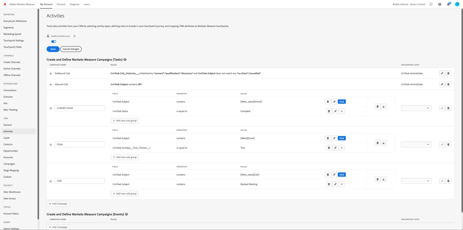This screenshot has height=230, width=463.
Task: Open touchpoint date dropdown for Clicks
Action: tap(416, 145)
